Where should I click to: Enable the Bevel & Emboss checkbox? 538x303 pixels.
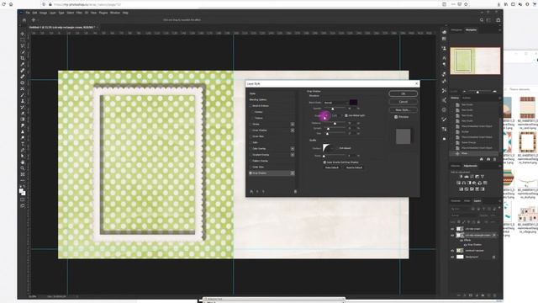(251, 106)
